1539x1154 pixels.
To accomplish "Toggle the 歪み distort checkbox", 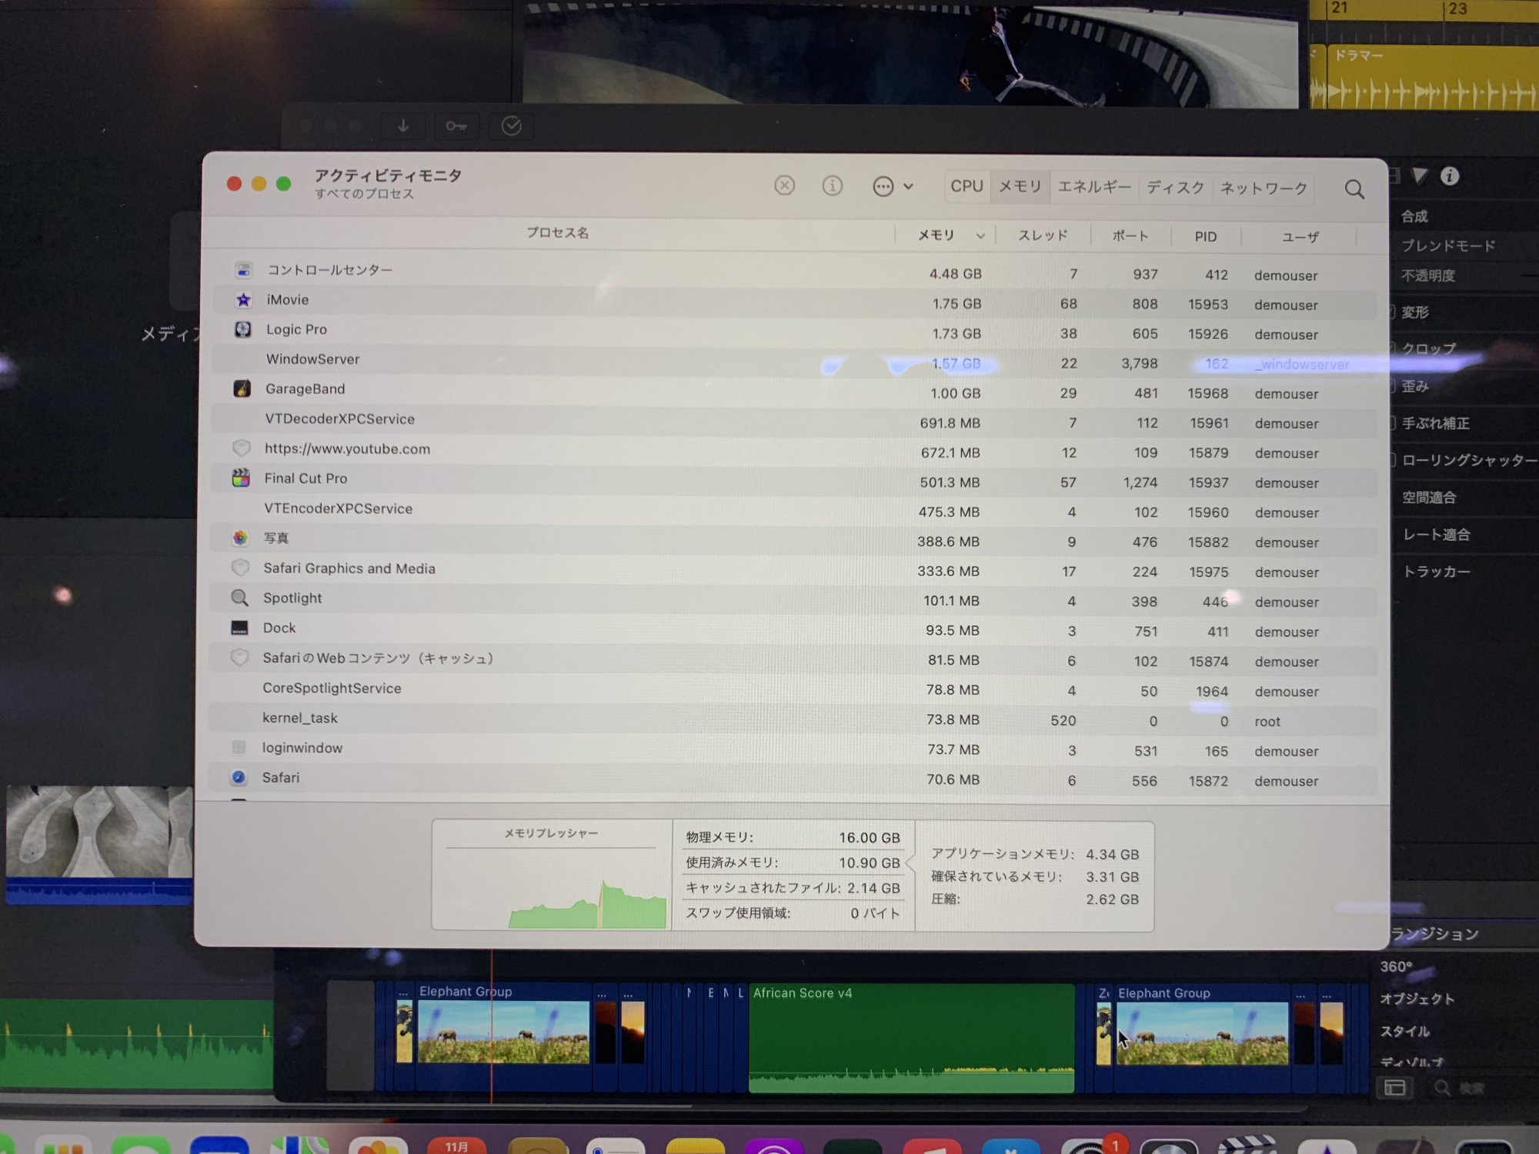I will [1394, 385].
